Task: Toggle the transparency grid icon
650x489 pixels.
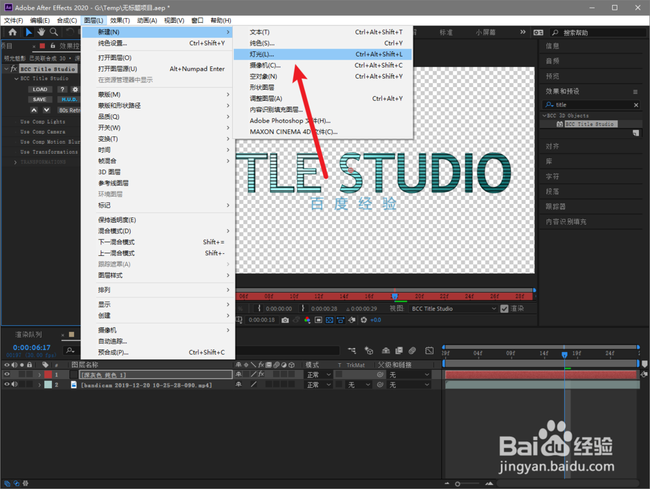Action: [329, 320]
